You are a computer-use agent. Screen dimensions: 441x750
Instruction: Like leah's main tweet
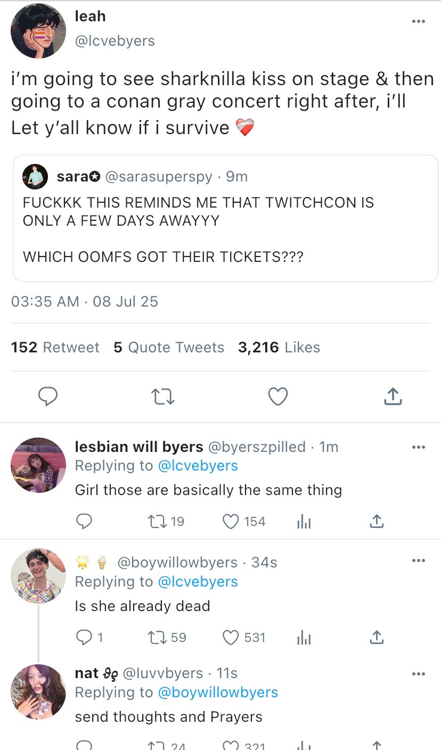coord(277,397)
